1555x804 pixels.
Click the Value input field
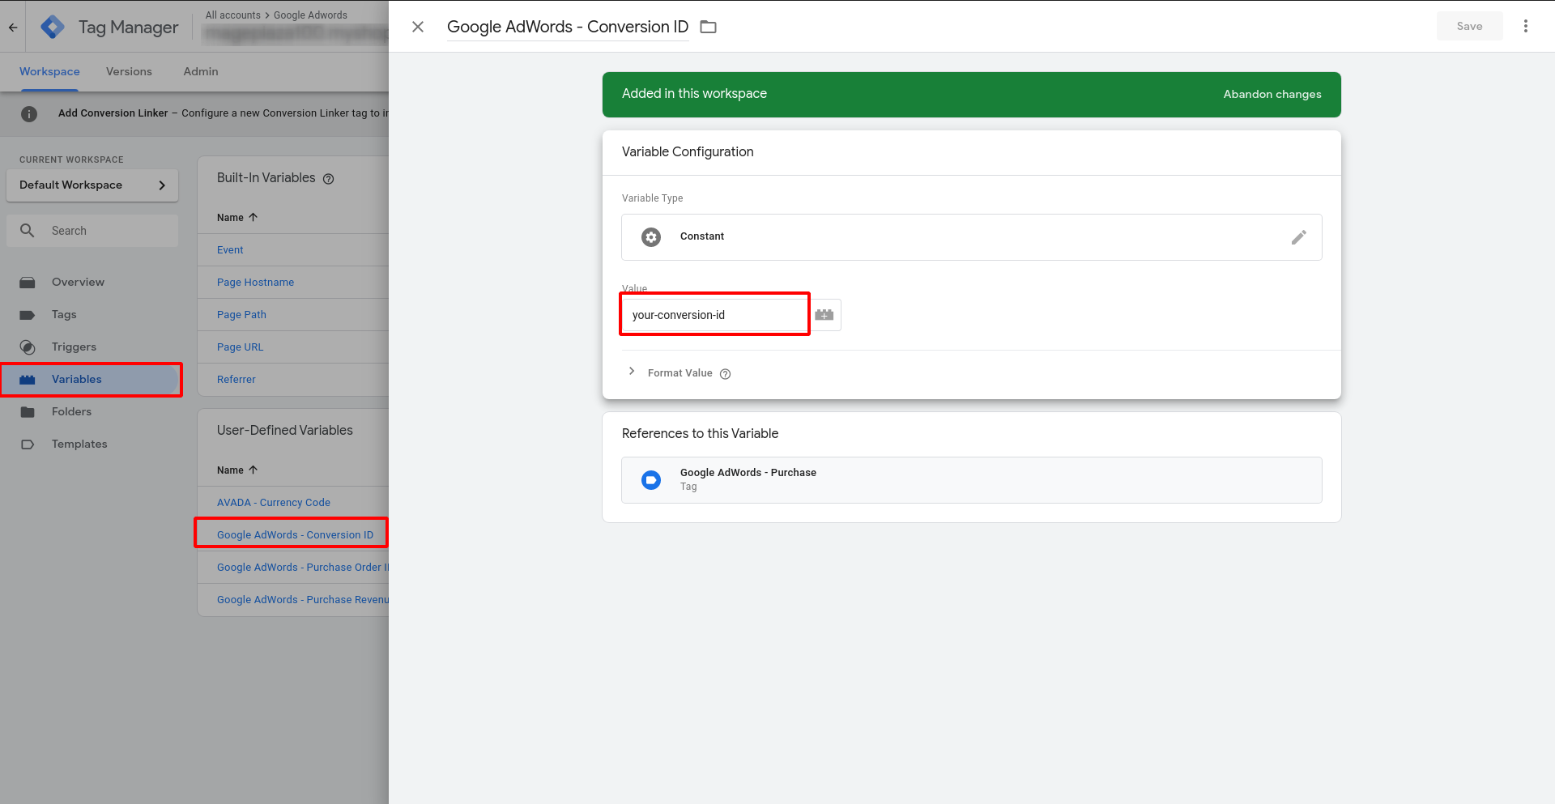715,315
